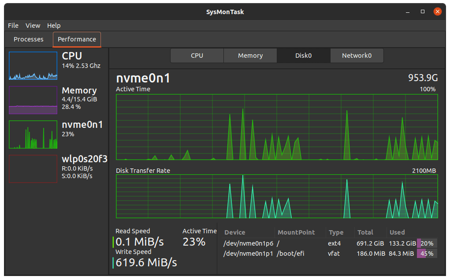Click the 20% usage bar for nvme0n1p6
The width and height of the screenshot is (450, 280).
coord(427,243)
